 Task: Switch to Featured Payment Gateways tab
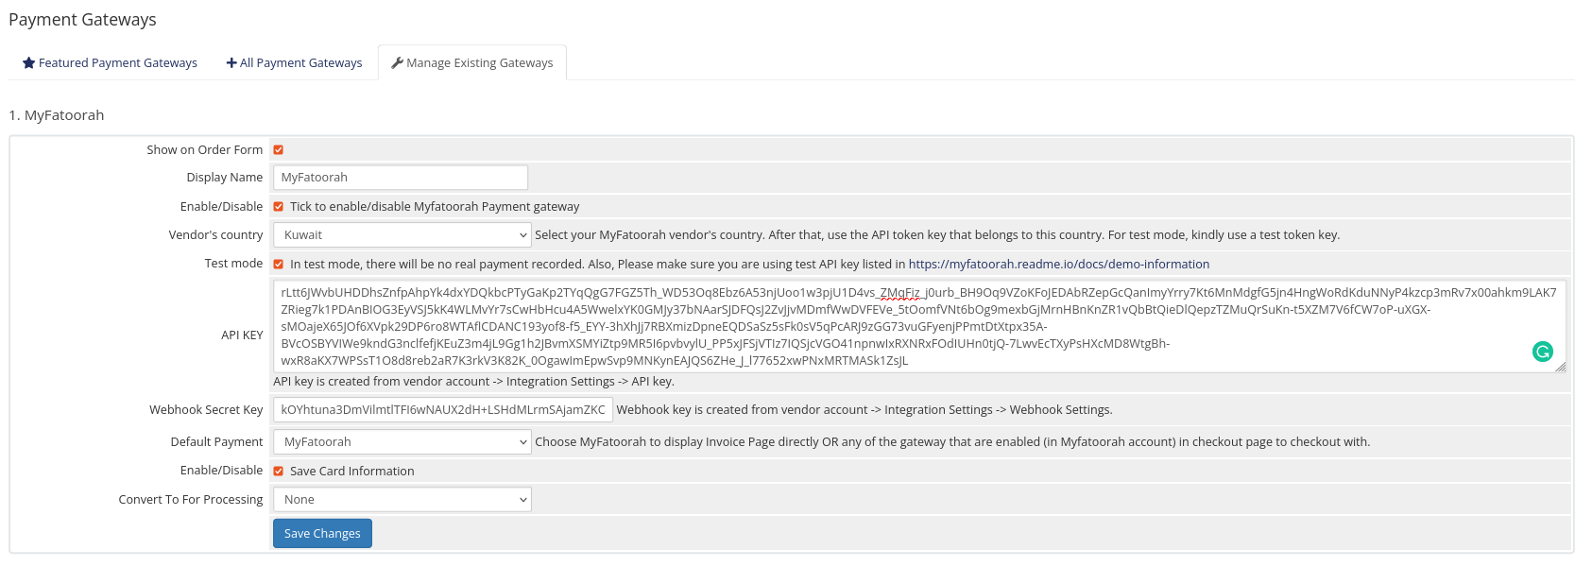pos(110,62)
